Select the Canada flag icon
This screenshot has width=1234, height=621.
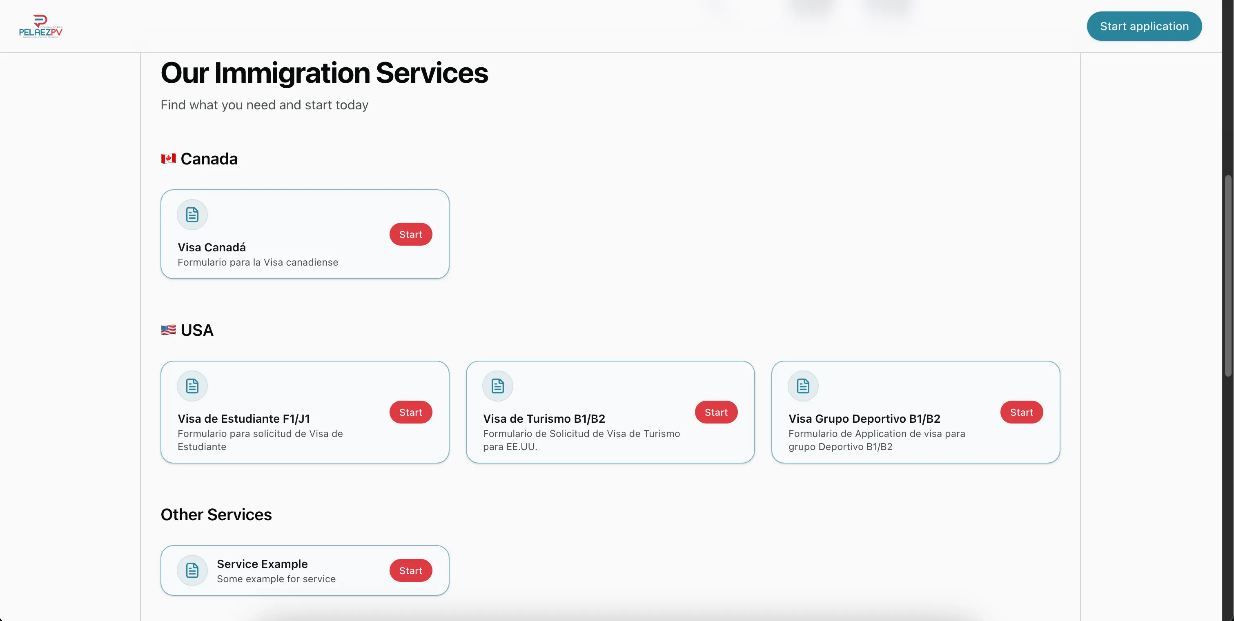click(168, 158)
